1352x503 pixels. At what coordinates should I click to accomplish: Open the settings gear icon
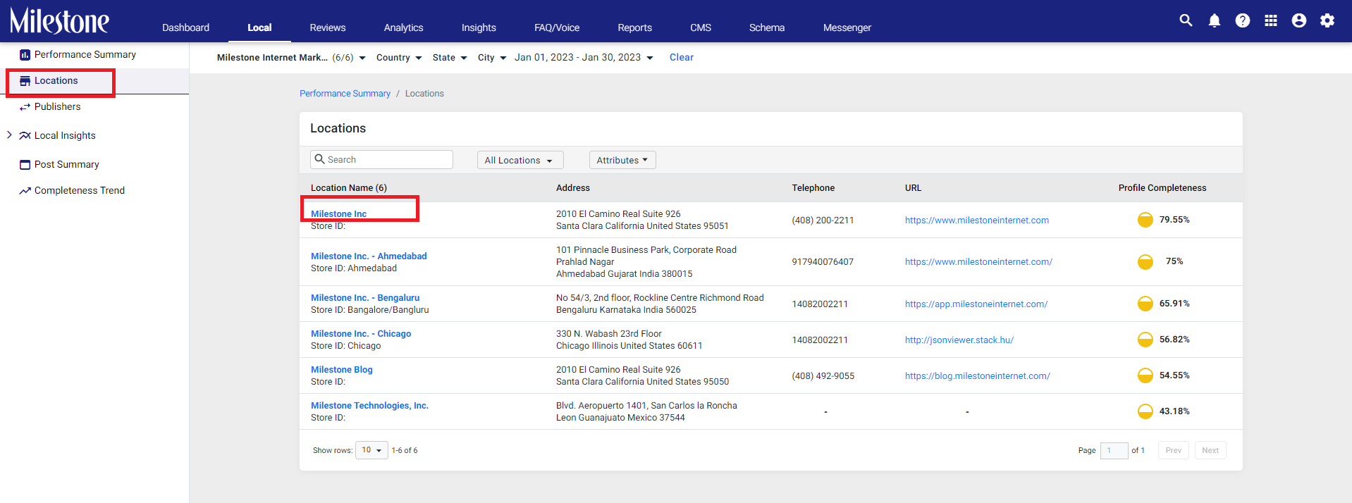click(x=1327, y=20)
